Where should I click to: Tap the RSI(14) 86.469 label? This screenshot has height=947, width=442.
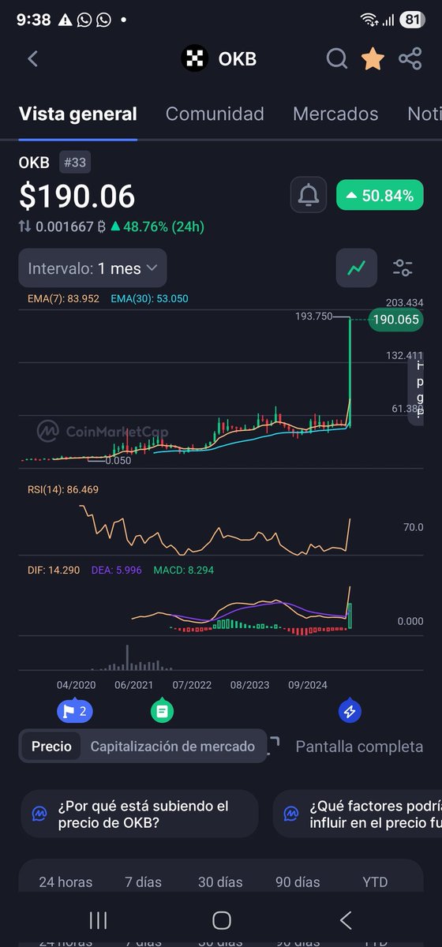(62, 489)
